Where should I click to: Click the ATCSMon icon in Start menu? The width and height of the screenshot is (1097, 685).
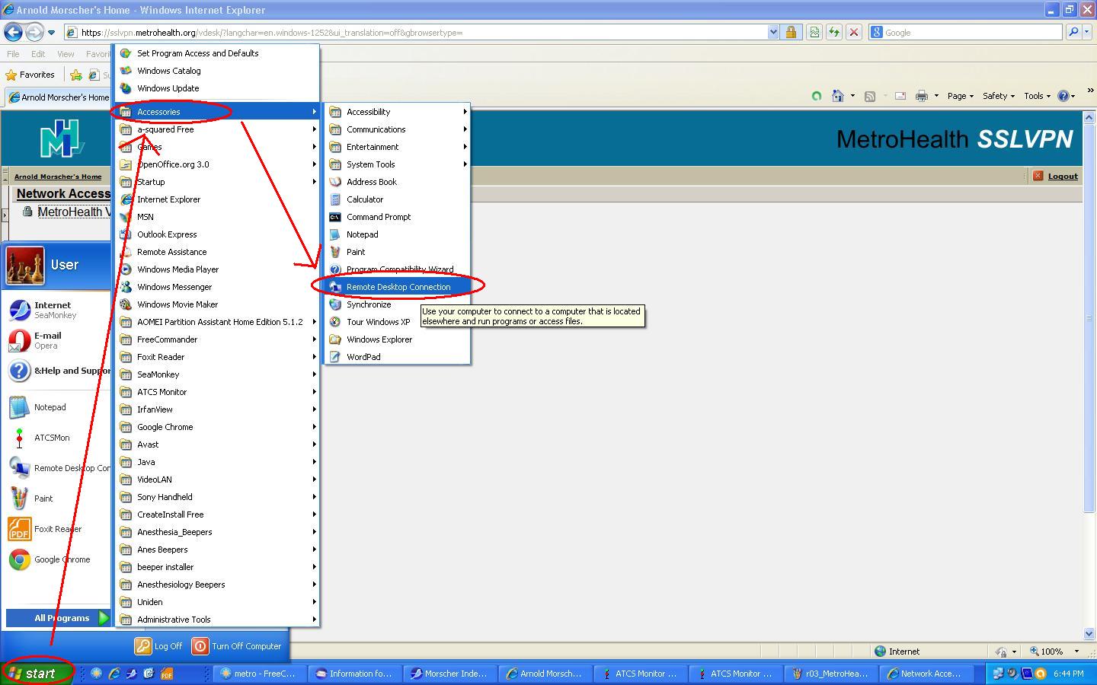[x=20, y=438]
